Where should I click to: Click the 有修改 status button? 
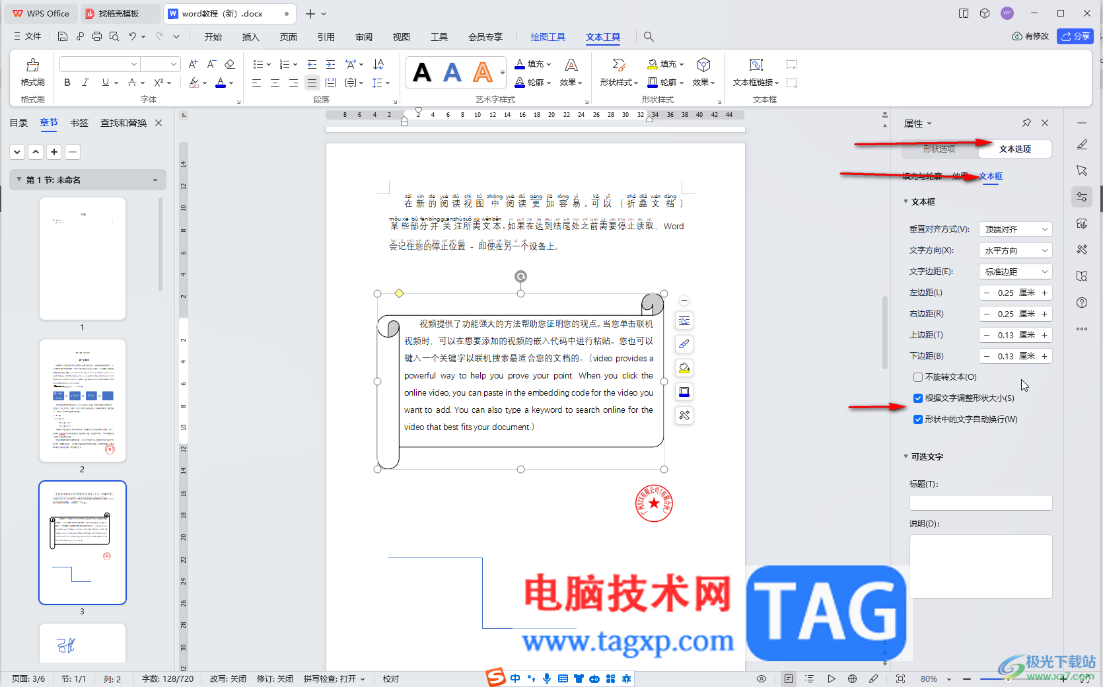pos(1030,36)
